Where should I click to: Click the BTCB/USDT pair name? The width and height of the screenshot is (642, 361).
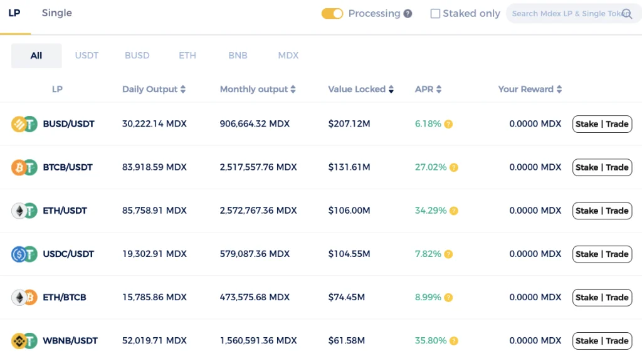pos(68,167)
